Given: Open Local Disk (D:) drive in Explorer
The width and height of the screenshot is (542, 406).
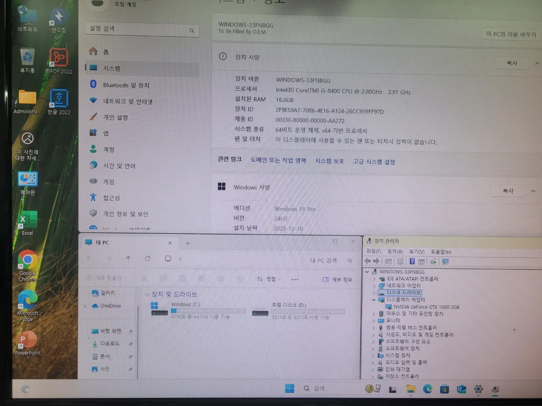Looking at the screenshot, I should tap(298, 311).
